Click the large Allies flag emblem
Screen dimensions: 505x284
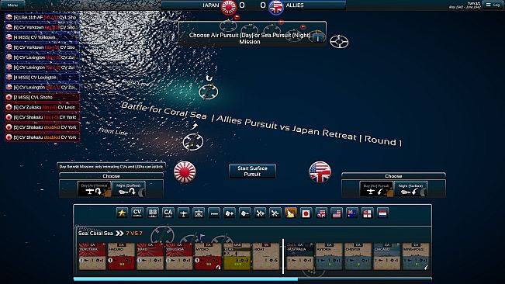(x=320, y=172)
